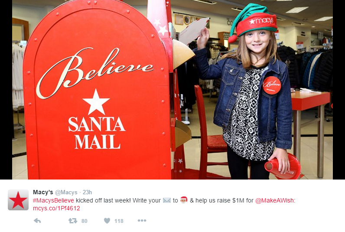Screen dimensions: 345x232
Task: View the 118 likes count
Action: pos(119,221)
